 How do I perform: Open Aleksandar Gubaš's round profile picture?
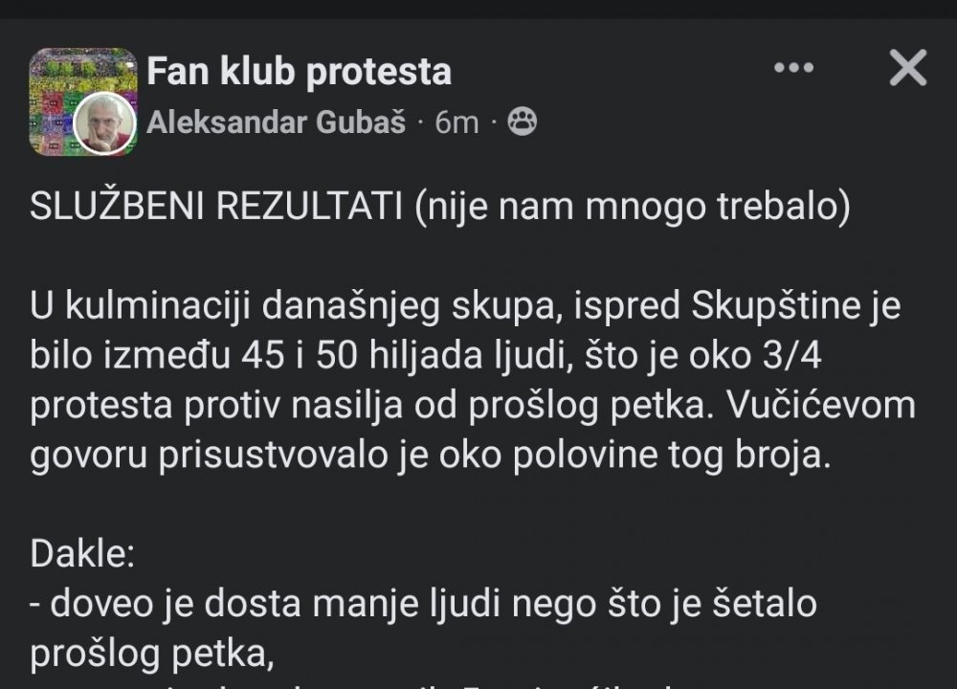click(103, 123)
